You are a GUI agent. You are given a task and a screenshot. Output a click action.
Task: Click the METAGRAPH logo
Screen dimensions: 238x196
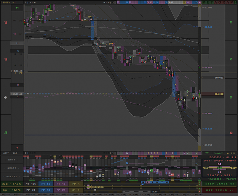(x=219, y=2)
